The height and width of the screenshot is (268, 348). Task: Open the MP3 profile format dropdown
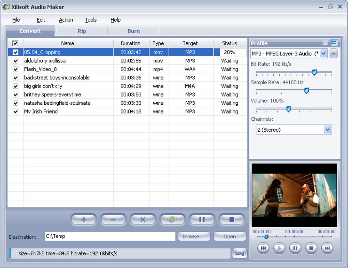click(323, 54)
